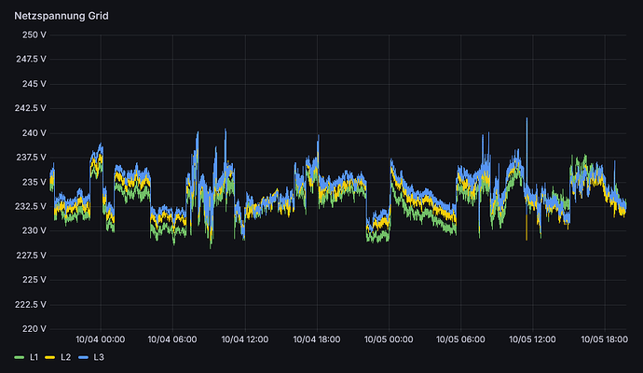The width and height of the screenshot is (643, 373).
Task: Click the yellow L2 downward dip near 10/05 12:00
Action: point(527,227)
